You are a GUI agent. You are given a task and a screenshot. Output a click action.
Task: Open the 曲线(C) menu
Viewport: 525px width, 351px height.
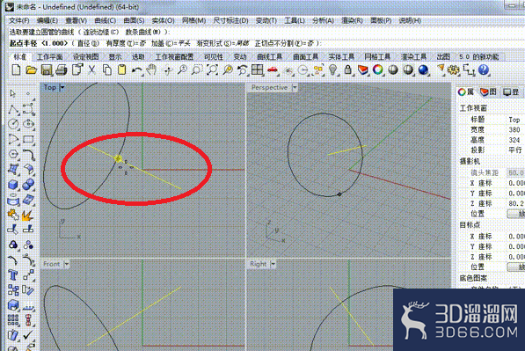click(x=106, y=21)
